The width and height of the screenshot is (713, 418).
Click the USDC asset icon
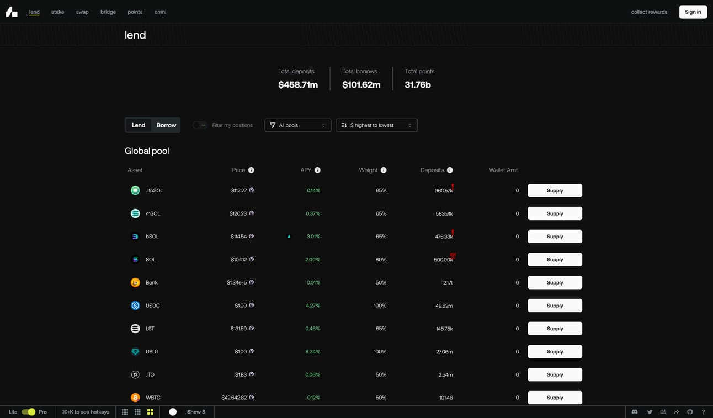pyautogui.click(x=135, y=306)
